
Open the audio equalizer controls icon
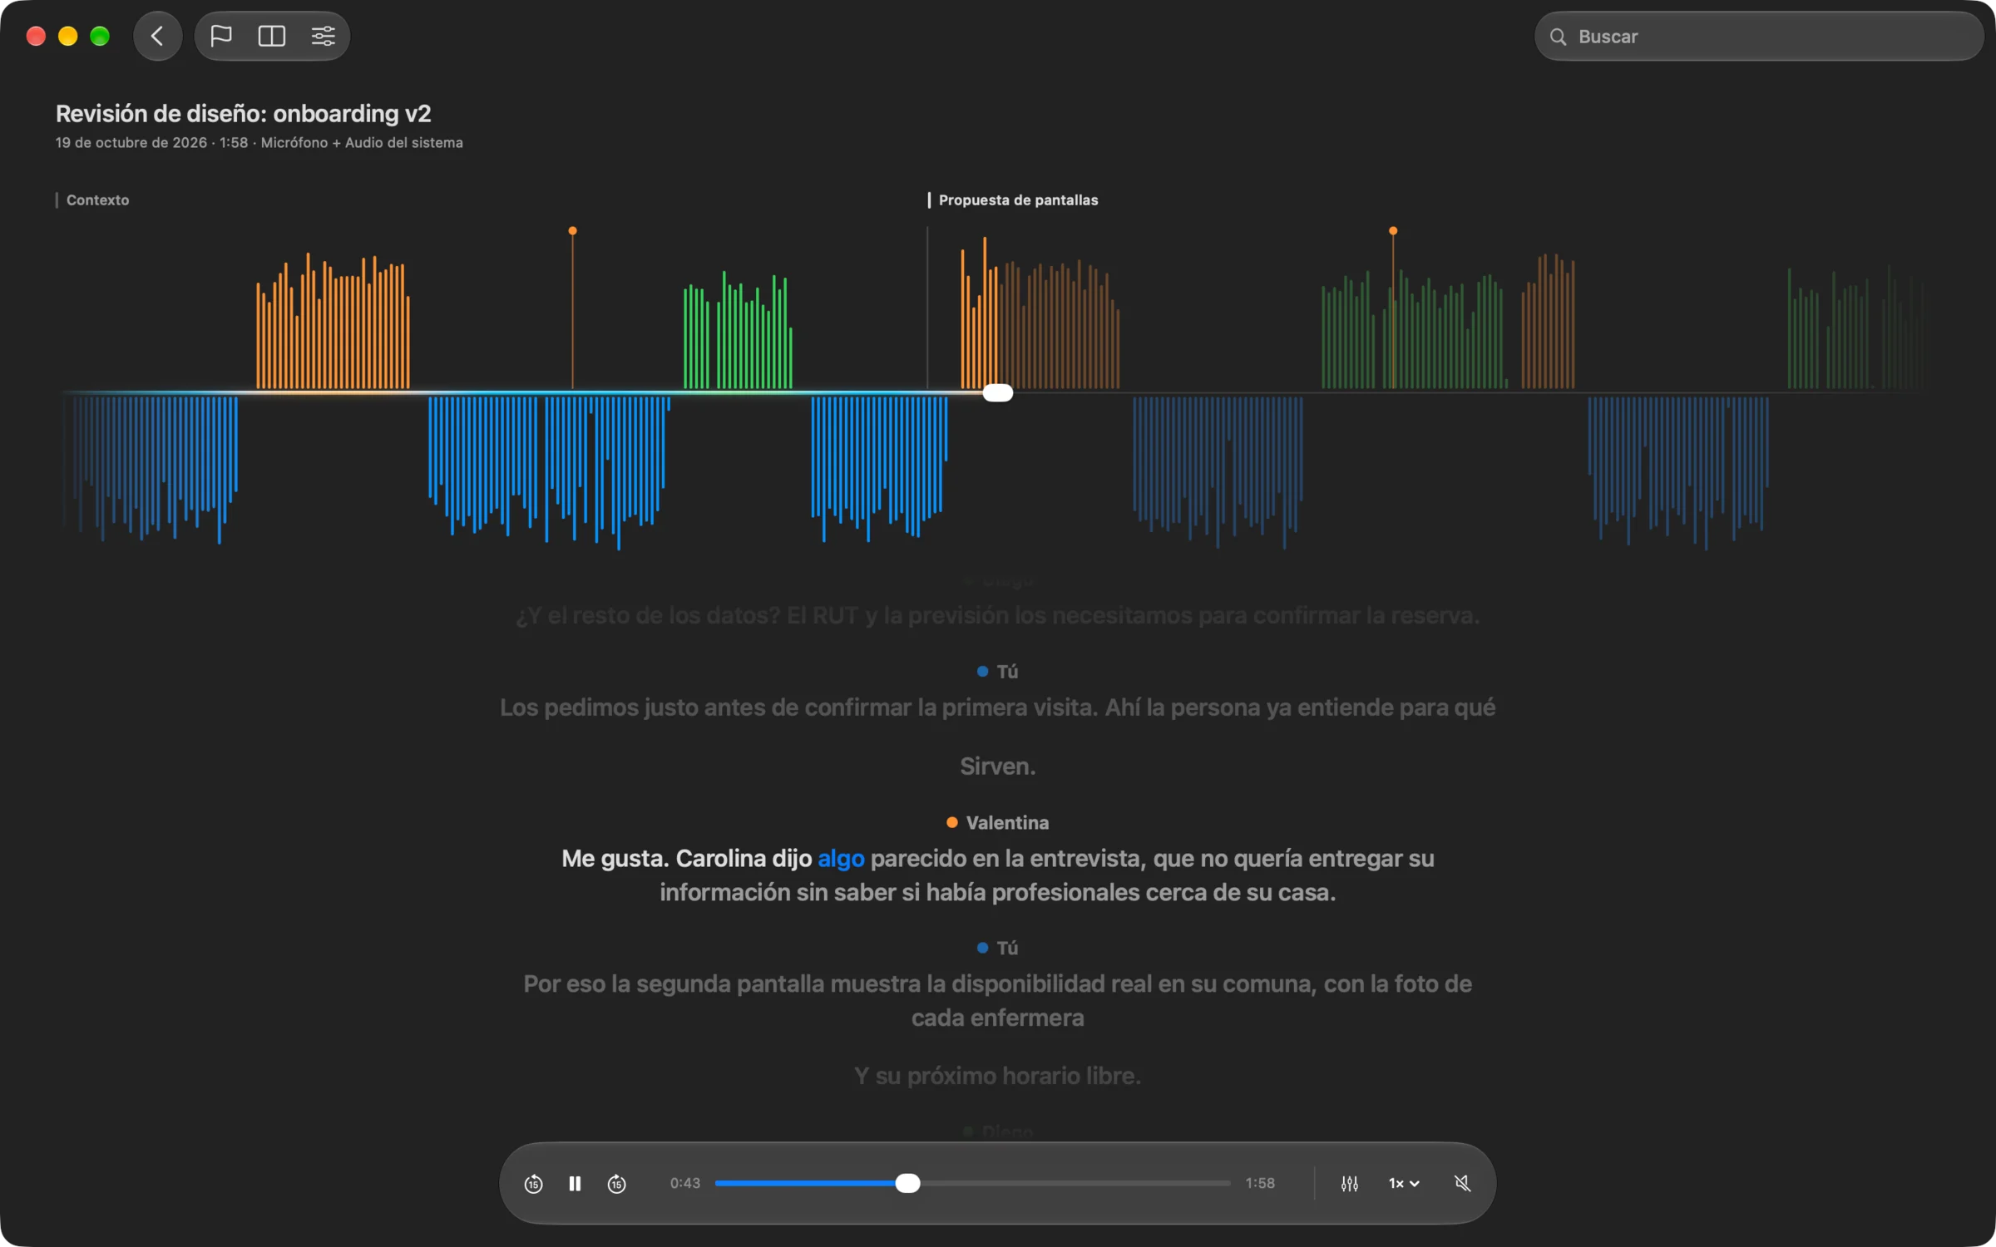pyautogui.click(x=1350, y=1183)
